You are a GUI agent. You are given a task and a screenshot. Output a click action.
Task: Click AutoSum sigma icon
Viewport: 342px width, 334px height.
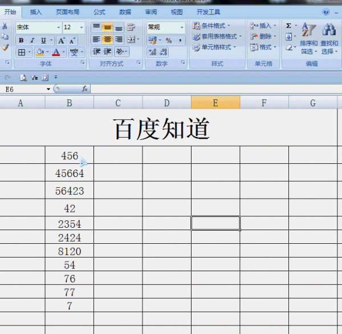click(288, 26)
